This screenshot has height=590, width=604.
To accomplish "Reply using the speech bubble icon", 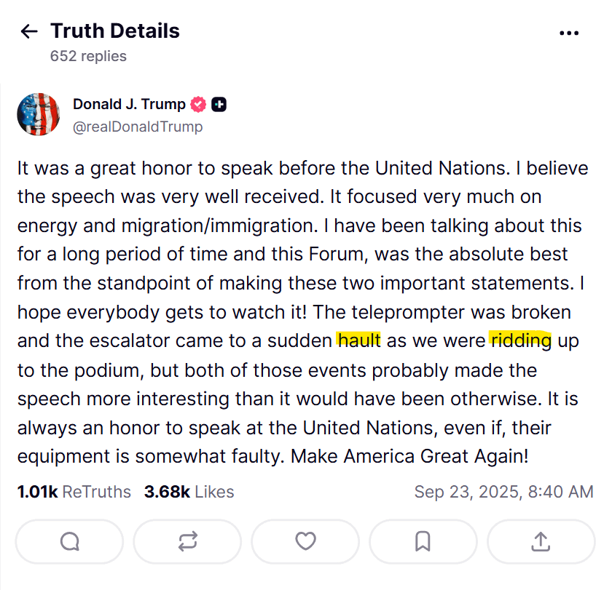I will [70, 541].
